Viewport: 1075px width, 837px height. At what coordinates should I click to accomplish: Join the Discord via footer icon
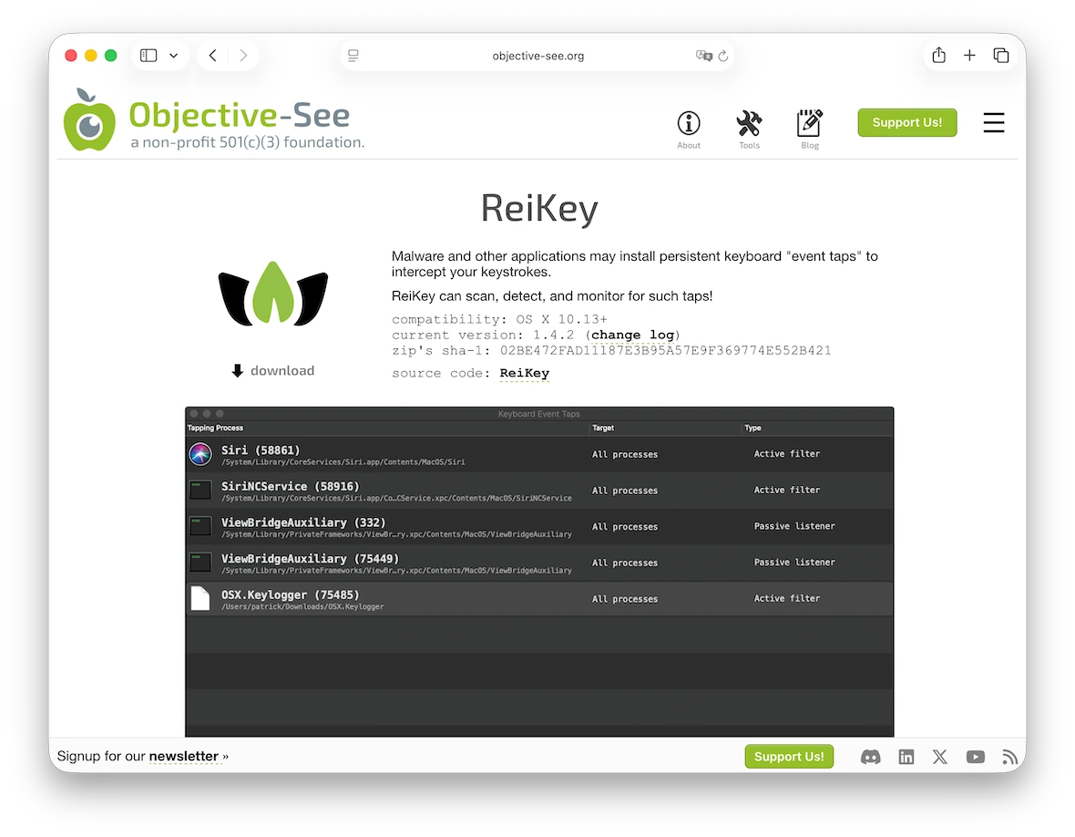coord(870,756)
